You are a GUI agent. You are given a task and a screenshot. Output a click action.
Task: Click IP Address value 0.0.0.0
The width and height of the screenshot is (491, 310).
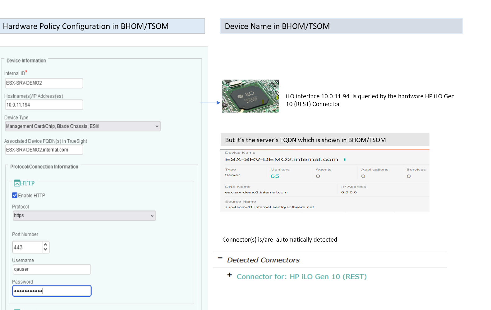coord(349,192)
